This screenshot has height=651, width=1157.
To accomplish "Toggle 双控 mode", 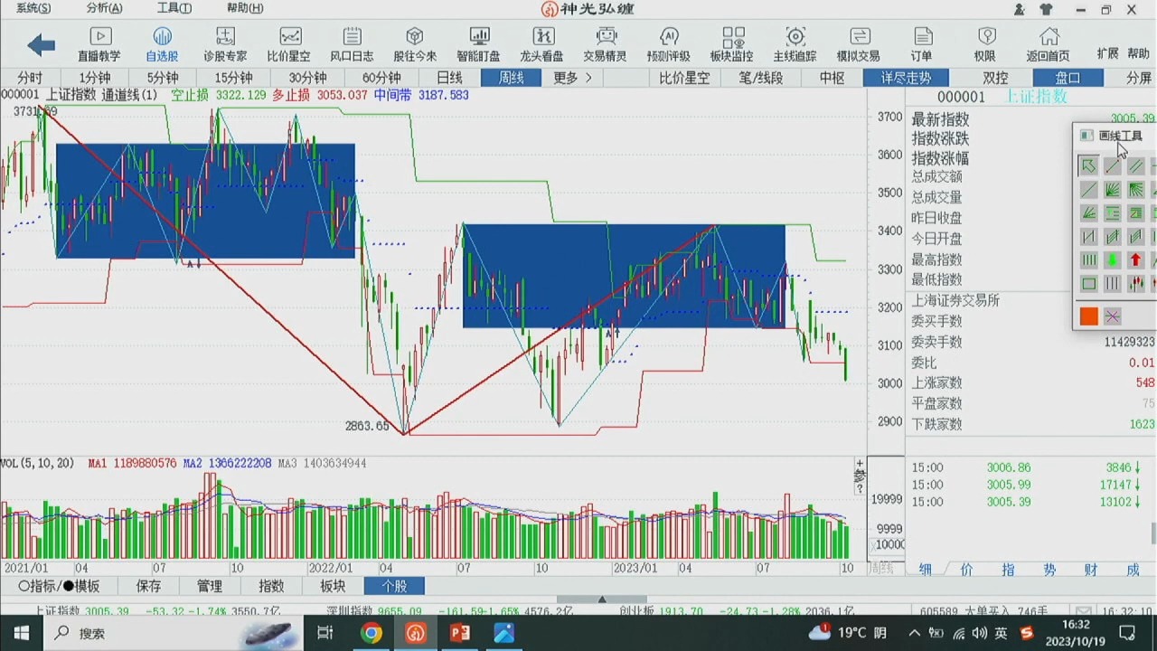I will (995, 78).
